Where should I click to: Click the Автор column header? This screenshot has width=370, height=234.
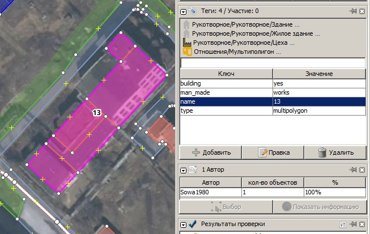[211, 182]
